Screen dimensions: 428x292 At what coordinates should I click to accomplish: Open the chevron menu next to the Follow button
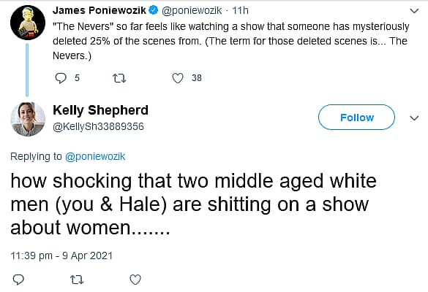tap(414, 118)
